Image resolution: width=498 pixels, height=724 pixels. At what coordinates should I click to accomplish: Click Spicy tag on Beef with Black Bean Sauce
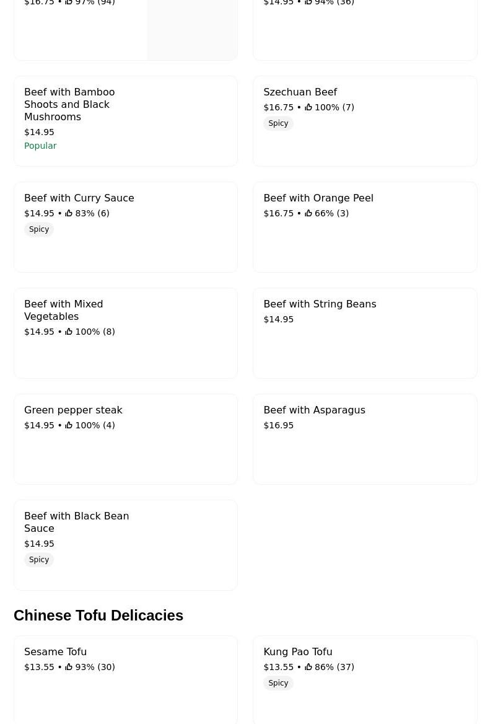pos(39,560)
